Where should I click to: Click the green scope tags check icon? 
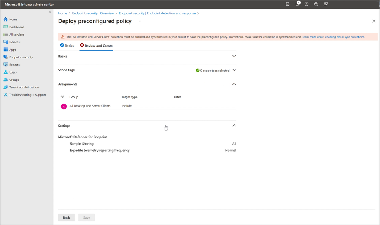(197, 70)
